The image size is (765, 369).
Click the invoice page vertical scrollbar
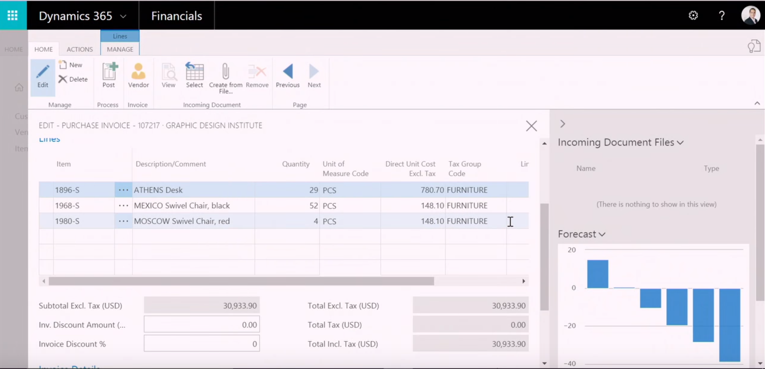[544, 257]
